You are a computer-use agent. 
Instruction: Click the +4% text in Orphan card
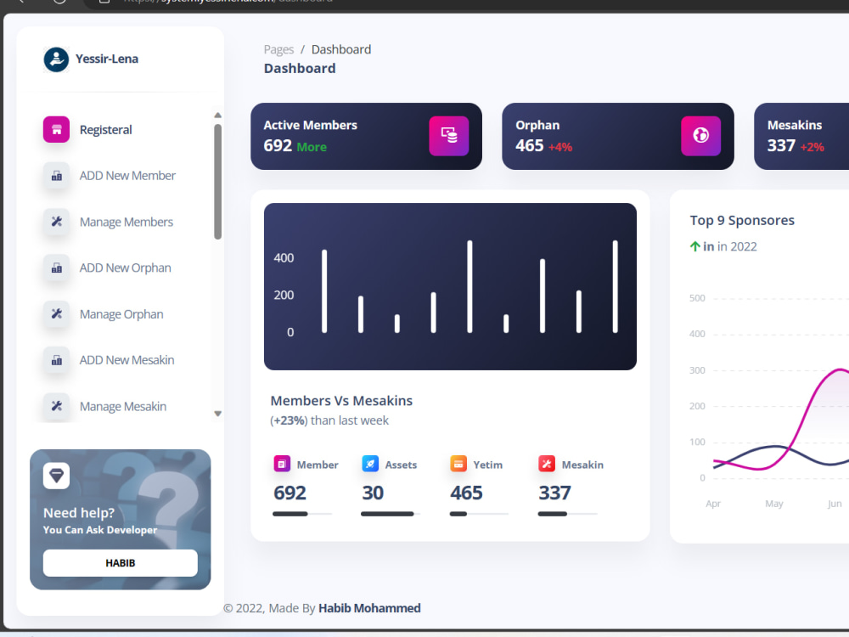click(x=559, y=147)
